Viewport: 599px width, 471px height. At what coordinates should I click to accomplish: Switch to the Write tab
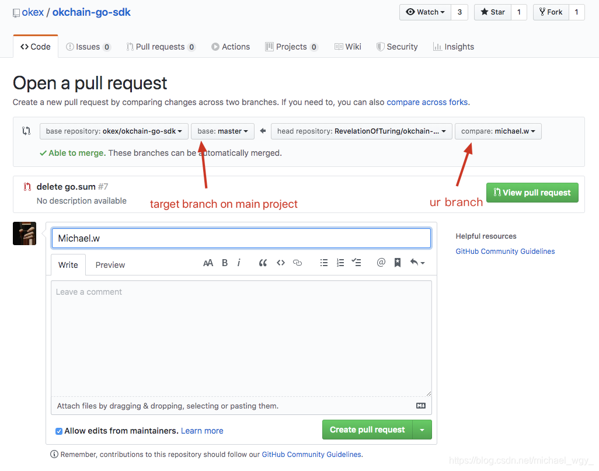tap(68, 265)
